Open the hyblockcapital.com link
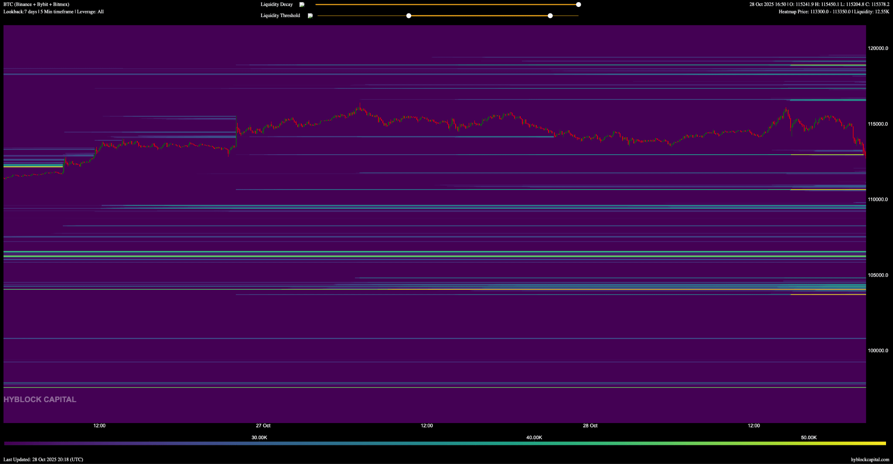 (x=869, y=460)
